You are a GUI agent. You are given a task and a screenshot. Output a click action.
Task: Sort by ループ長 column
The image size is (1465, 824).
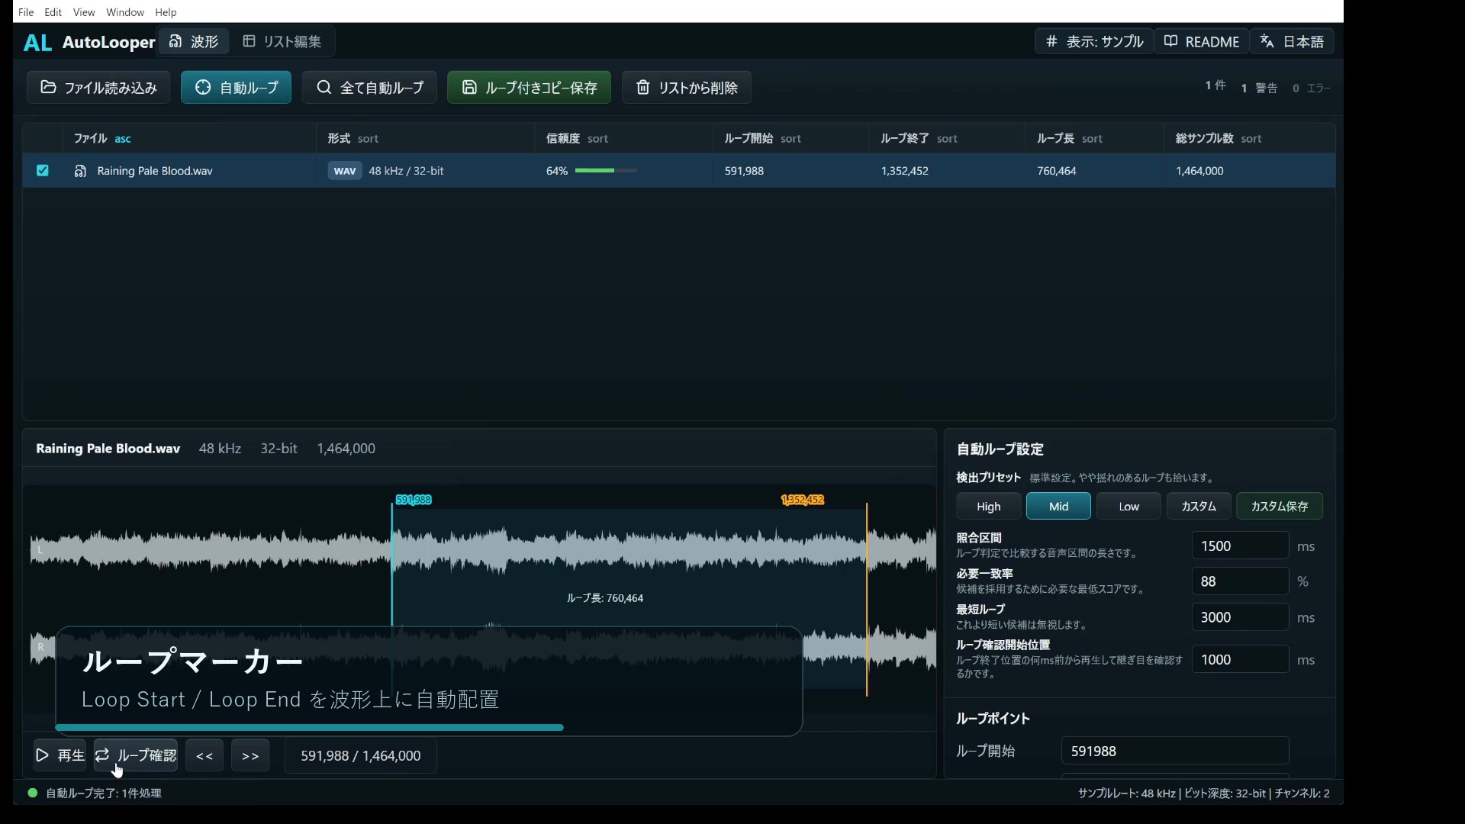[1070, 138]
